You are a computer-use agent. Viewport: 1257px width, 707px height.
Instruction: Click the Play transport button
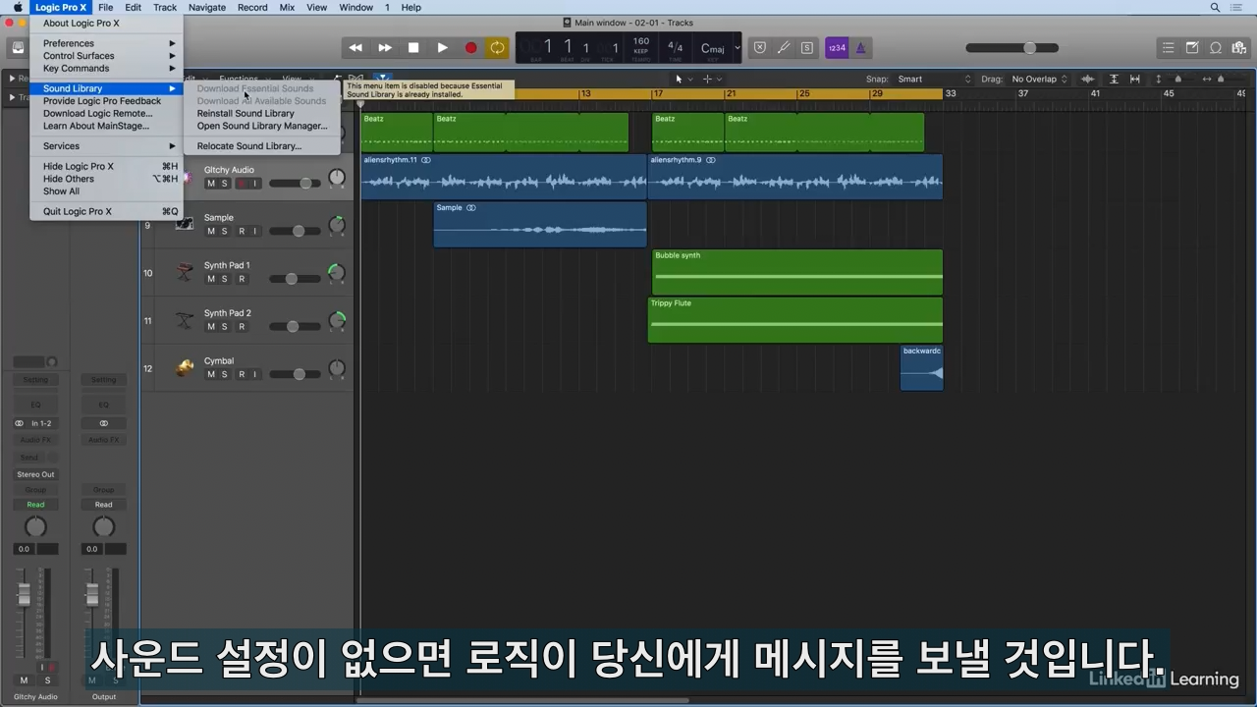click(x=442, y=47)
